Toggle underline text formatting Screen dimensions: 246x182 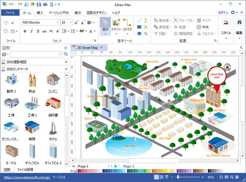tap(38, 31)
